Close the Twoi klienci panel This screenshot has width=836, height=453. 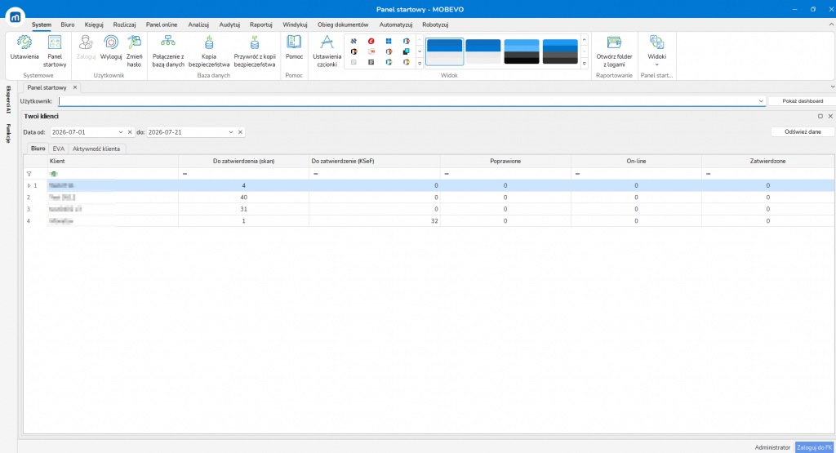[x=830, y=116]
